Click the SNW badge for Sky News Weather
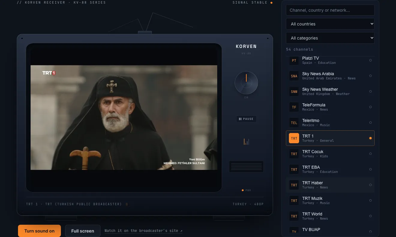The image size is (396, 237). click(x=294, y=91)
